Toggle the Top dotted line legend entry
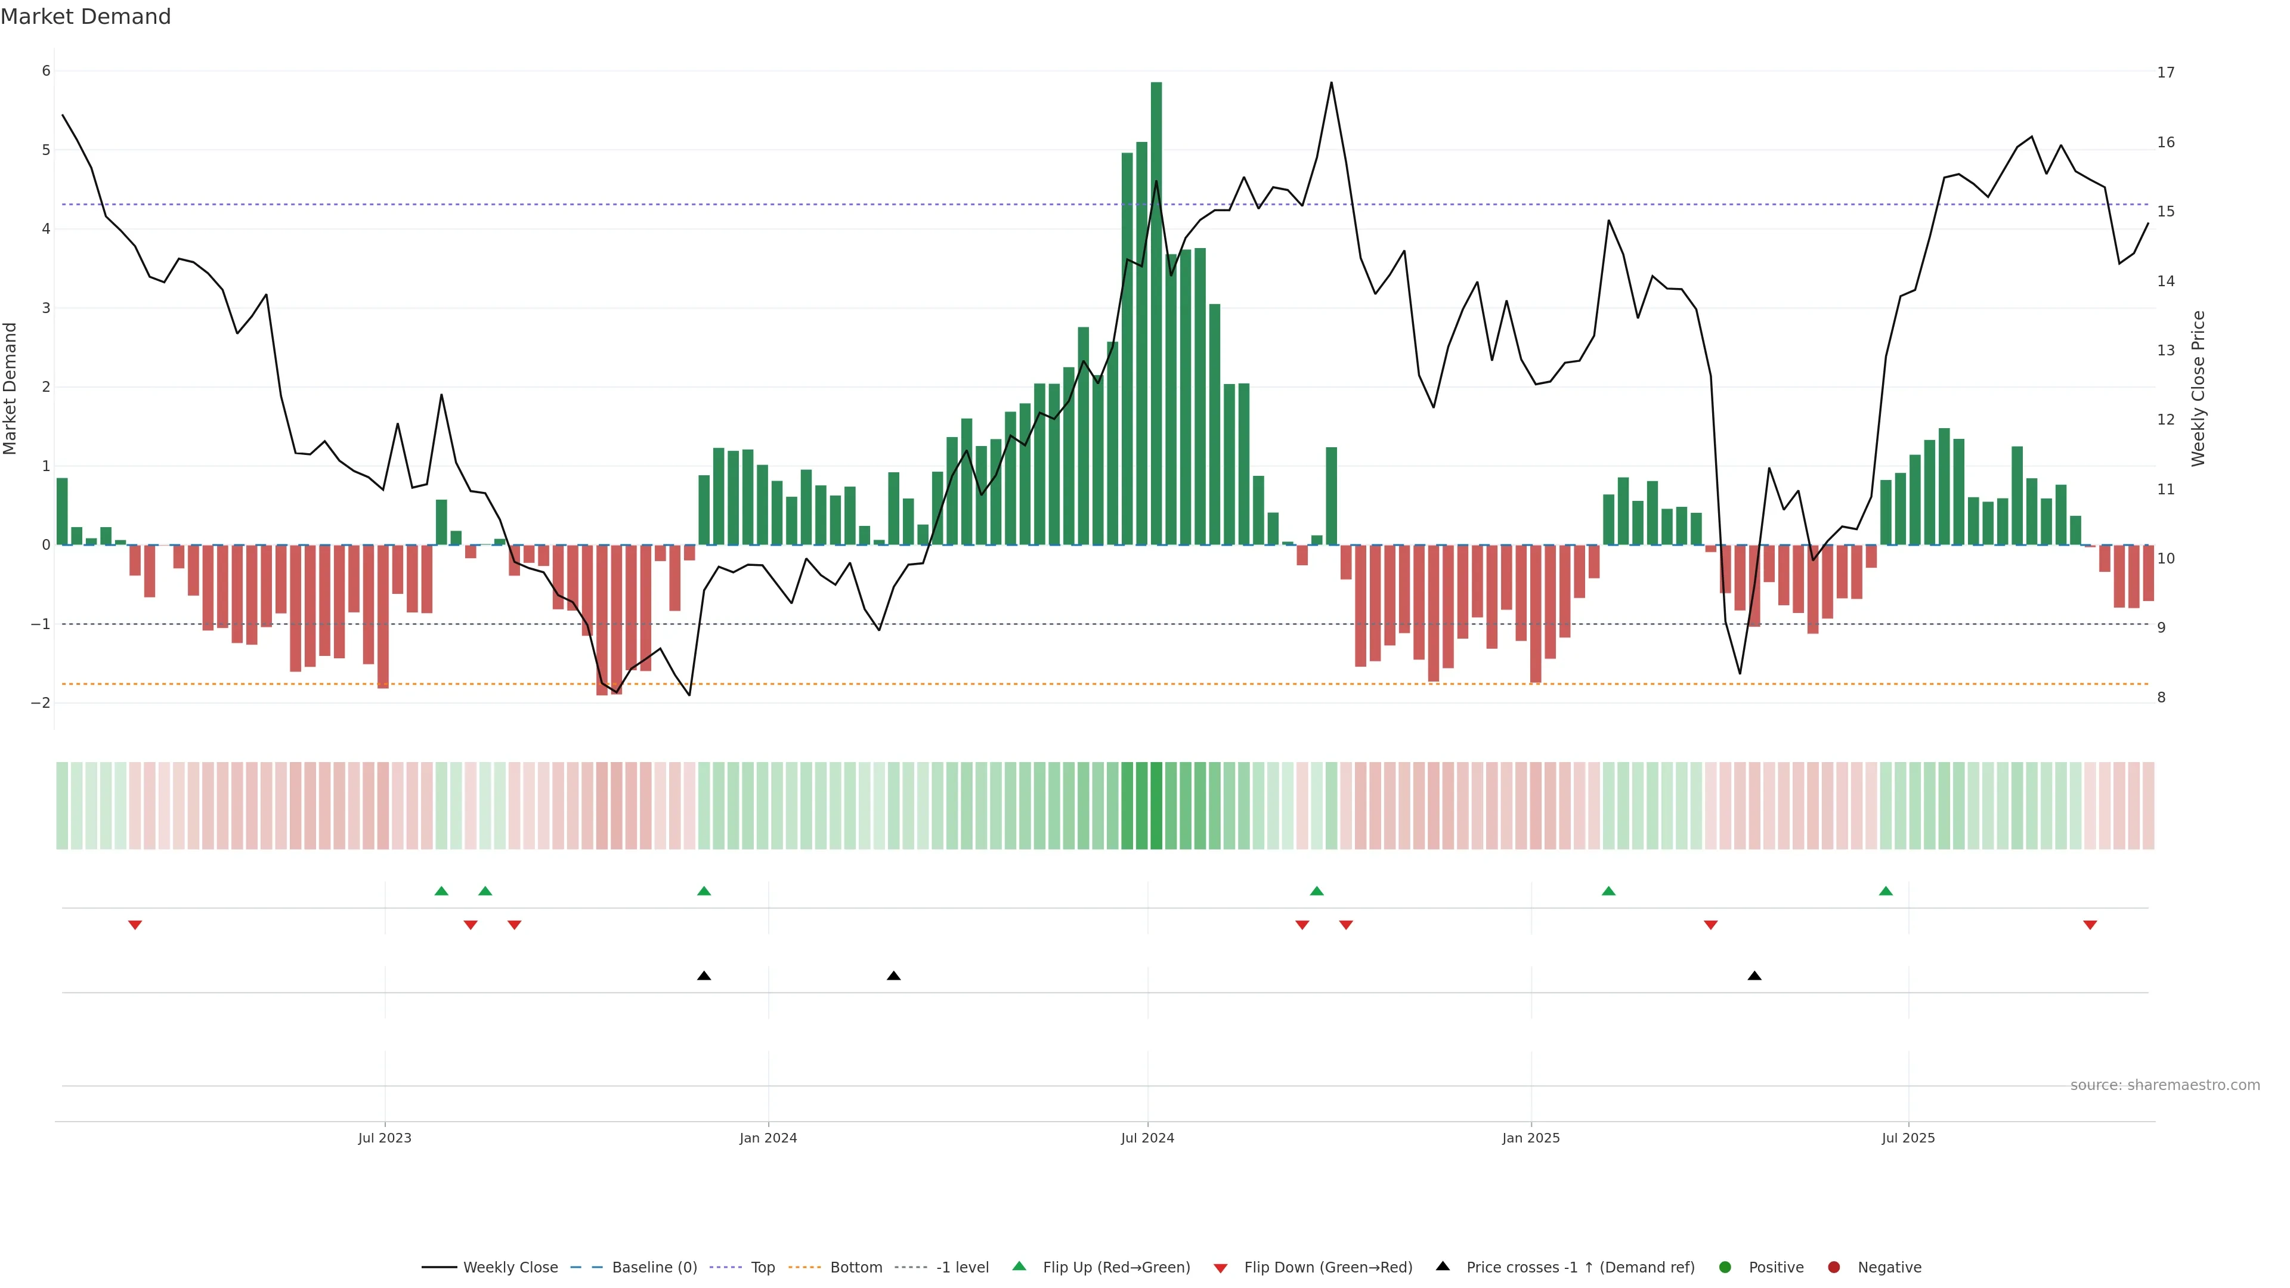This screenshot has height=1288, width=2290. 762,1267
